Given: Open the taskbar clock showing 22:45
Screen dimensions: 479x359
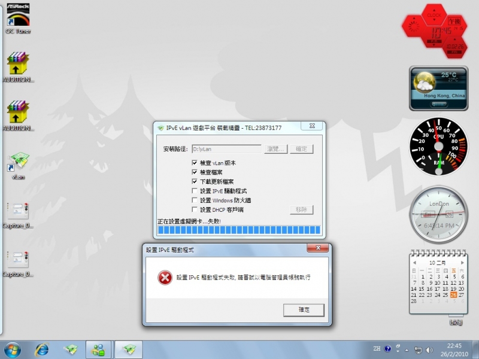Looking at the screenshot, I should (454, 346).
